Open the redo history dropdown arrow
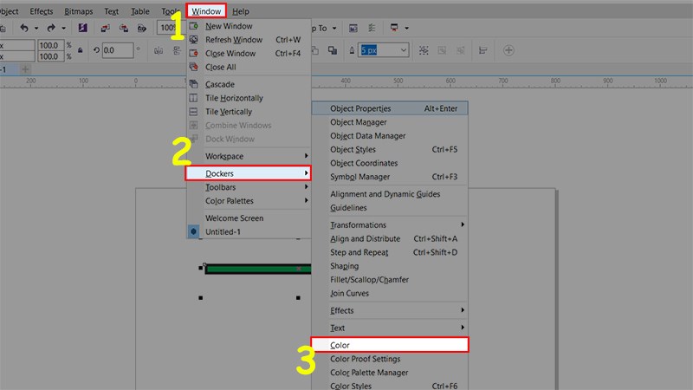The height and width of the screenshot is (390, 693). [63, 29]
